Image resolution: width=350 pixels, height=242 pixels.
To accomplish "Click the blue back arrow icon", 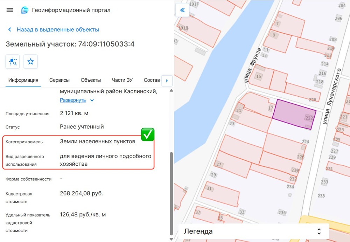I will (x=9, y=29).
